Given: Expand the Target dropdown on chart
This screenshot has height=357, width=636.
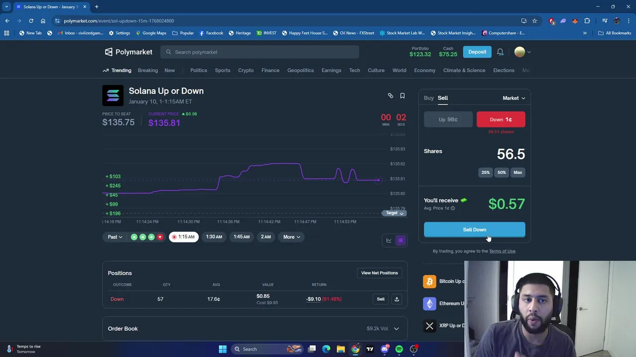Looking at the screenshot, I should coord(395,213).
